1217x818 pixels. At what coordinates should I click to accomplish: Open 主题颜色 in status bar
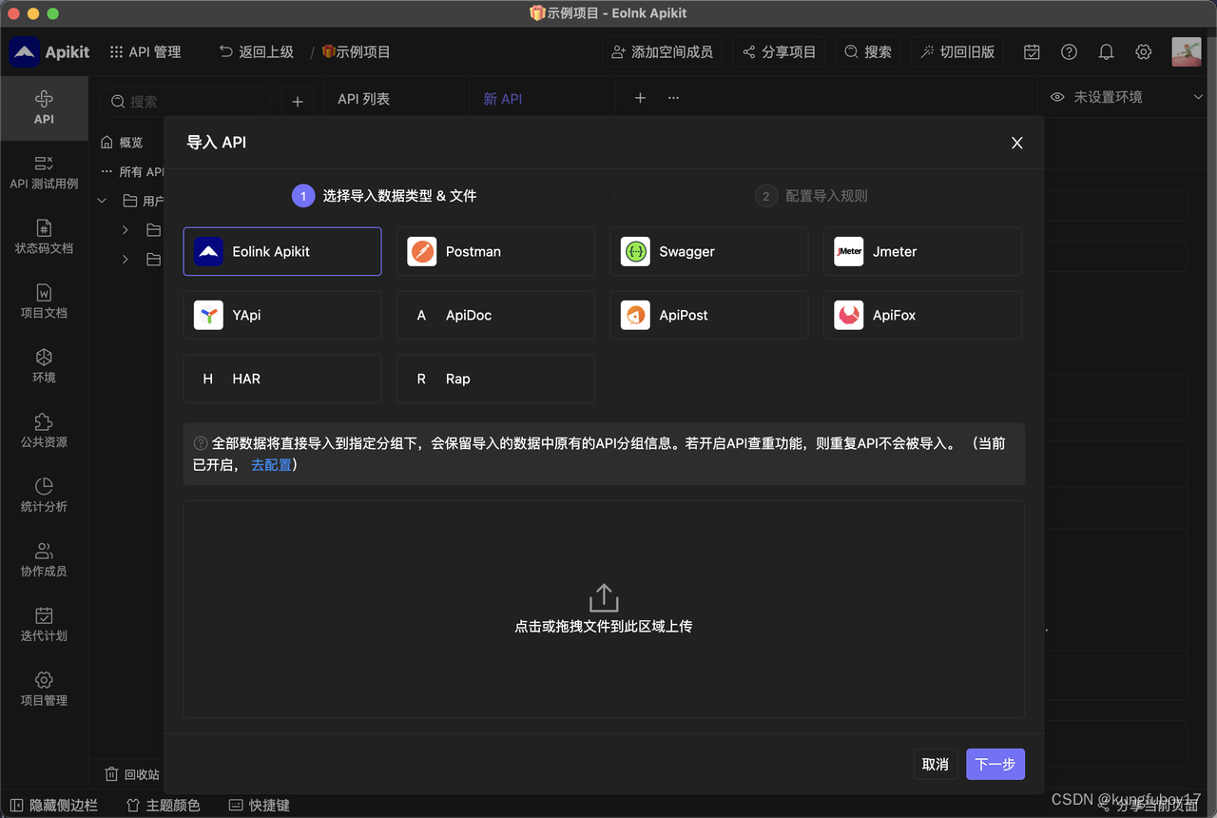pyautogui.click(x=163, y=806)
